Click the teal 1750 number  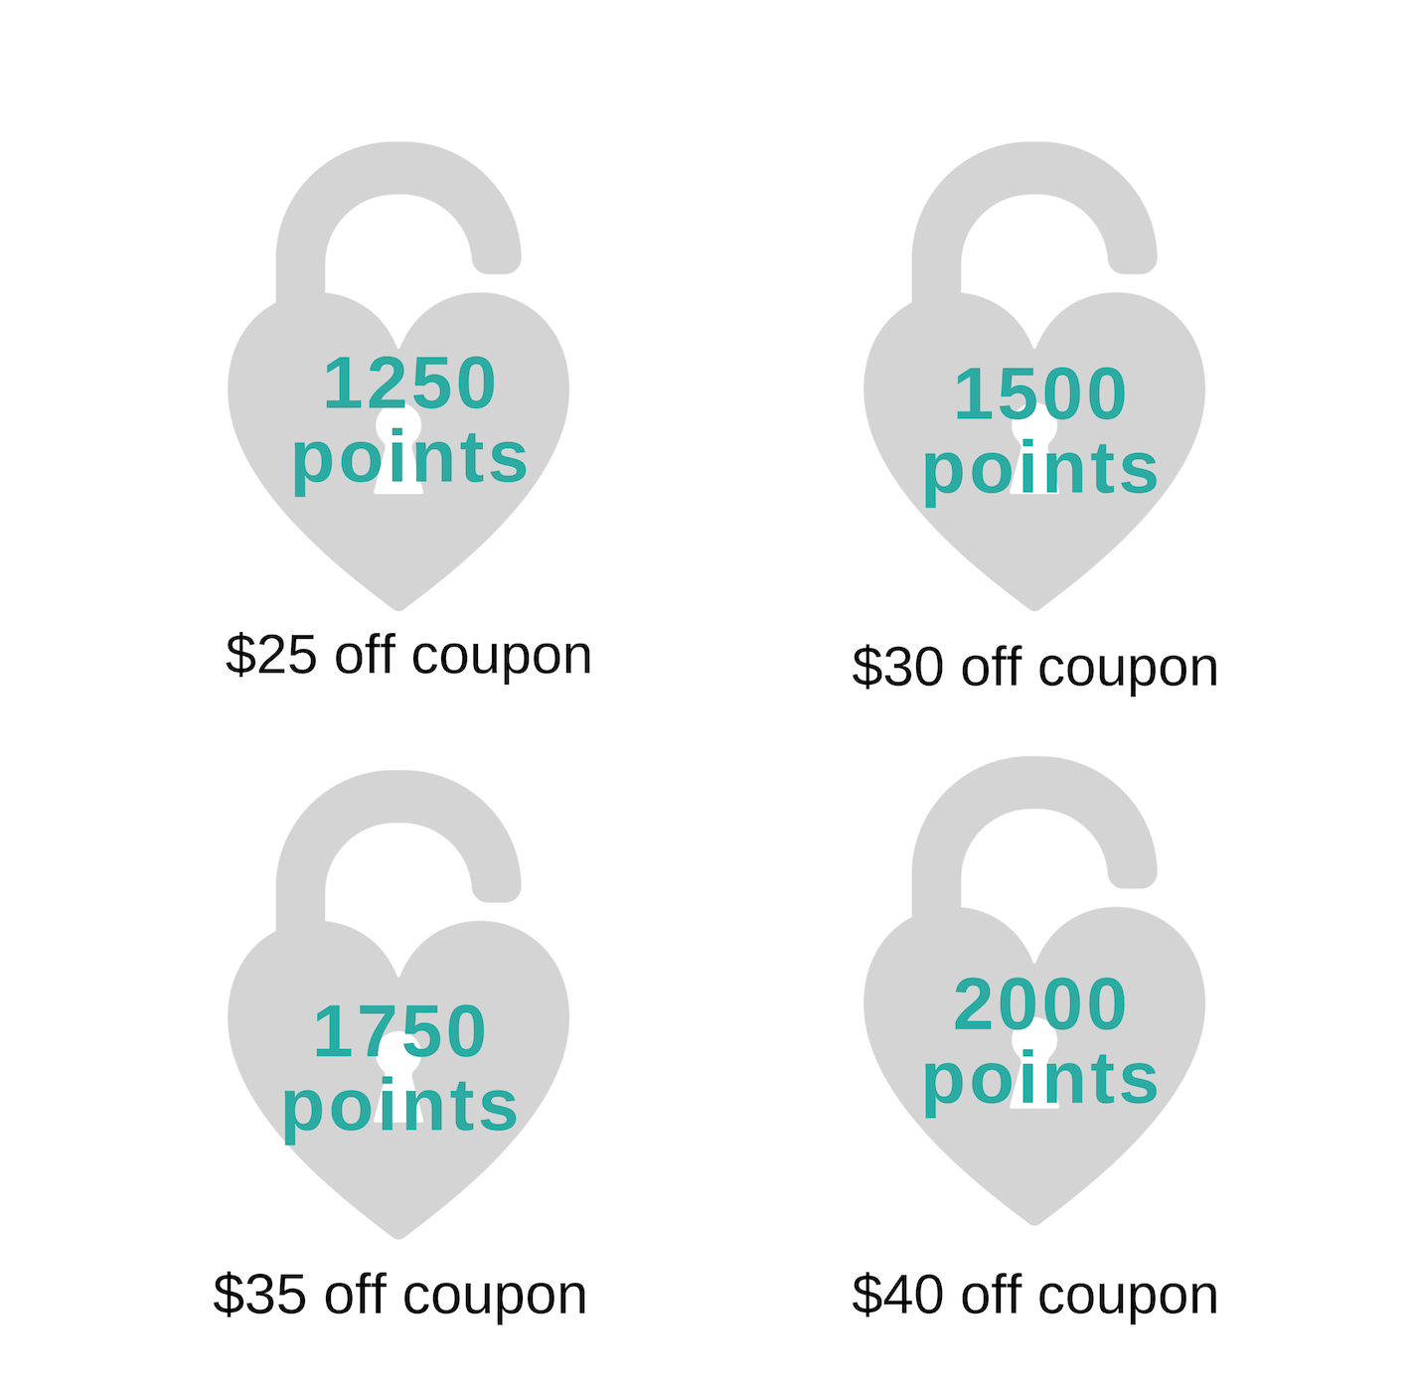(399, 1031)
